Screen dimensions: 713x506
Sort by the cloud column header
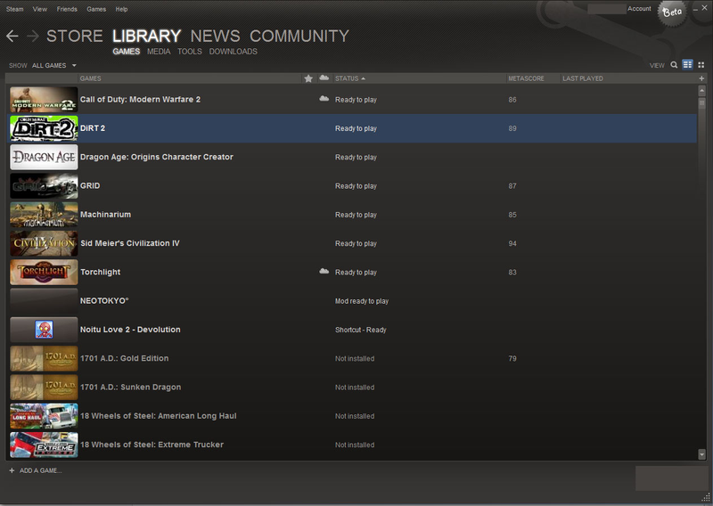click(324, 78)
